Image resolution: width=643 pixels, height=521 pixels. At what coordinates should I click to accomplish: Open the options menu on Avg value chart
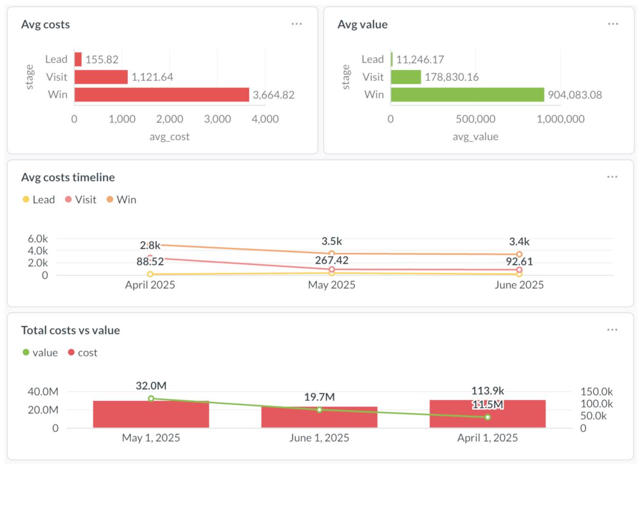613,24
